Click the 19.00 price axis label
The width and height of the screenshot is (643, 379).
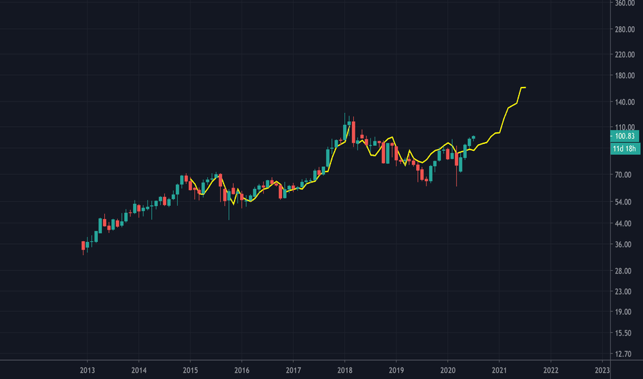tap(623, 311)
